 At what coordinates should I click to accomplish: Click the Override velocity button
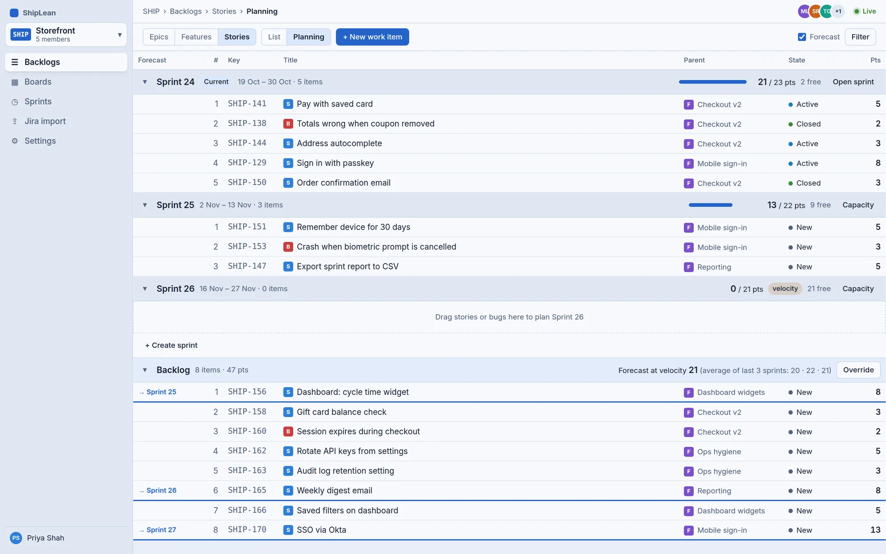tap(858, 370)
